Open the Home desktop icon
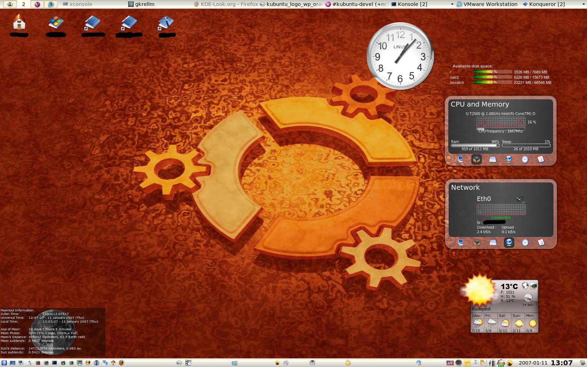587x367 pixels. (x=19, y=22)
